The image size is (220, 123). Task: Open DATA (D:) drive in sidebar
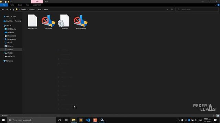pyautogui.click(x=11, y=56)
